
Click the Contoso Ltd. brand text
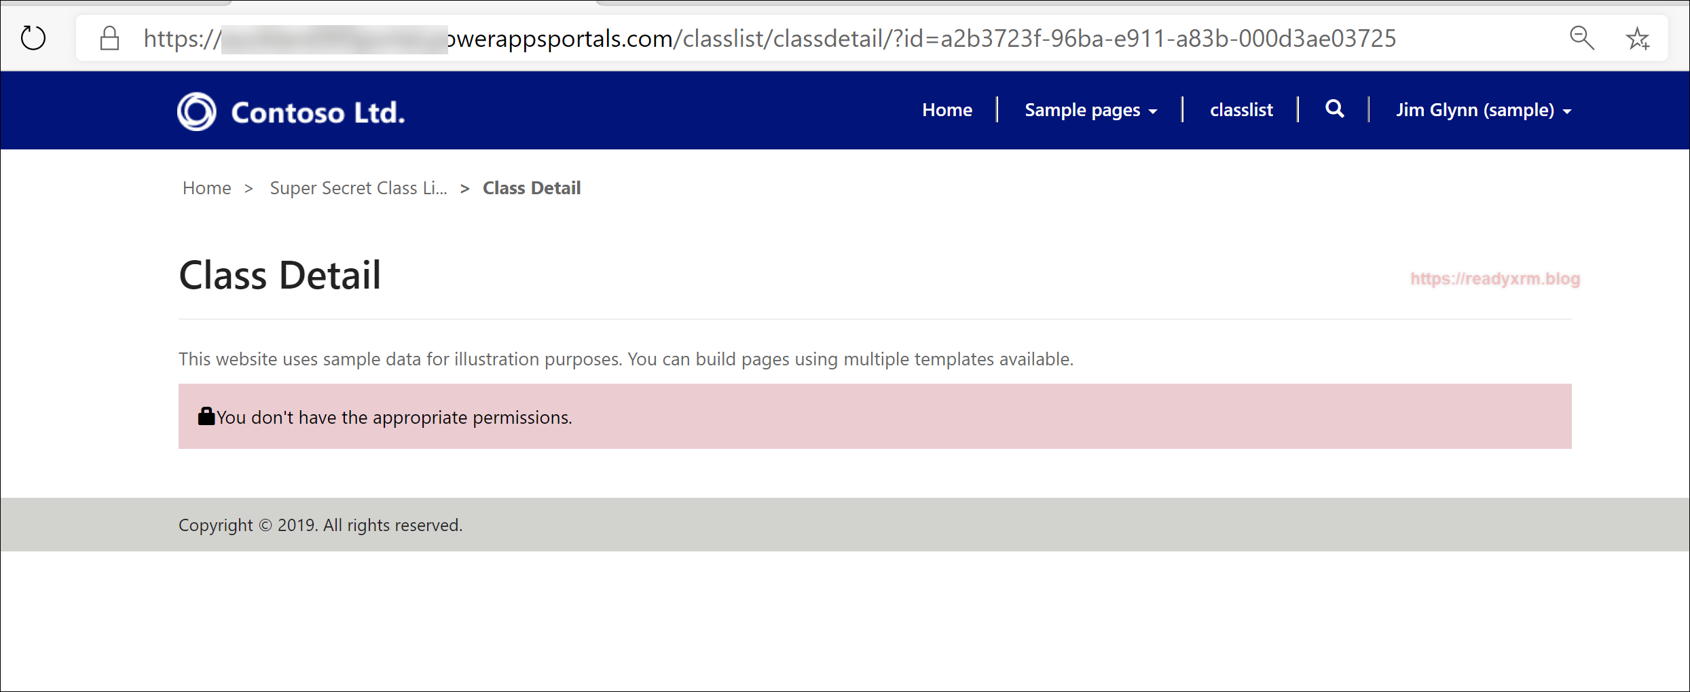pyautogui.click(x=318, y=113)
